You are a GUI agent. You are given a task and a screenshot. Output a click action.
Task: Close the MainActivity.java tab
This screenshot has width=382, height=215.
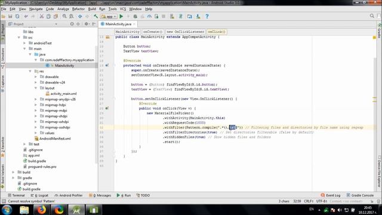pyautogui.click(x=134, y=24)
